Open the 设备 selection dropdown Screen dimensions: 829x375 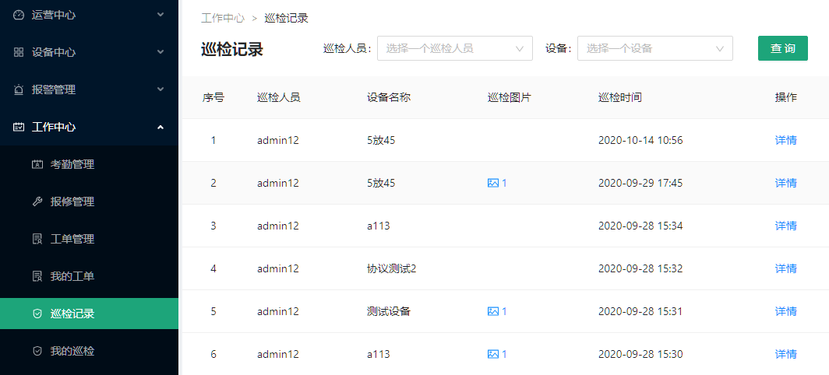pyautogui.click(x=654, y=48)
